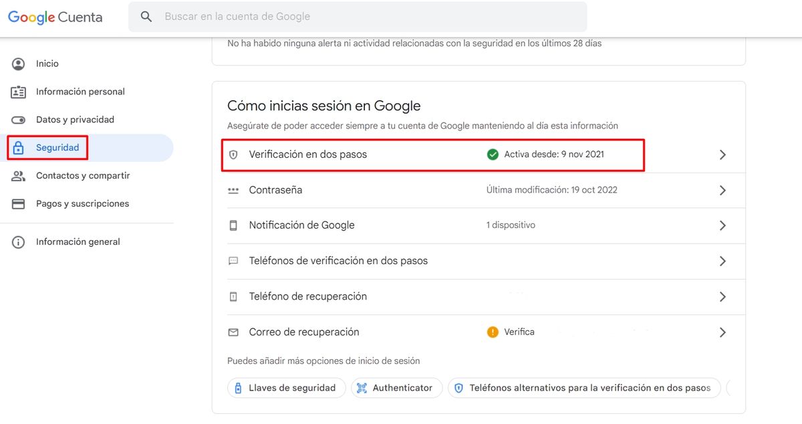Viewport: 802px width, 424px height.
Task: Click Teléfonos alternativos para la verificación chip
Action: pyautogui.click(x=584, y=387)
